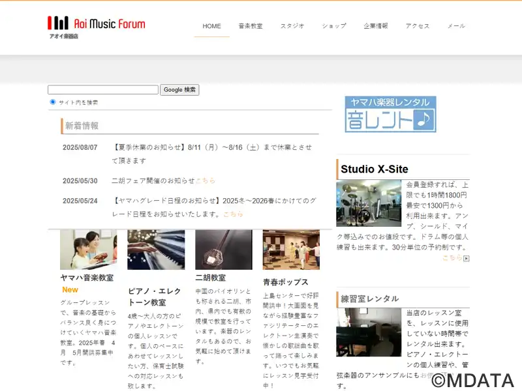
Task: Open the 二胡教室 instrument thumbnail
Action: tap(223, 250)
